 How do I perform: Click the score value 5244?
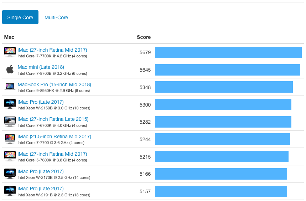145,139
